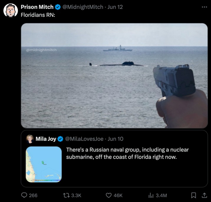Click the reply speech bubble icon

pyautogui.click(x=24, y=195)
